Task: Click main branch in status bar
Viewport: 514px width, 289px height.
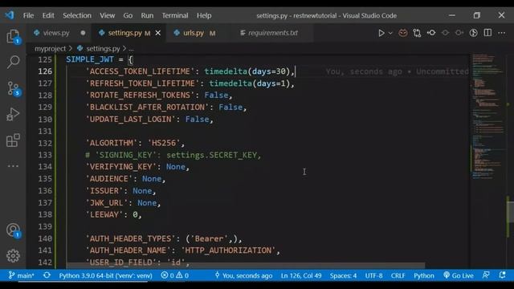Action: pyautogui.click(x=22, y=275)
